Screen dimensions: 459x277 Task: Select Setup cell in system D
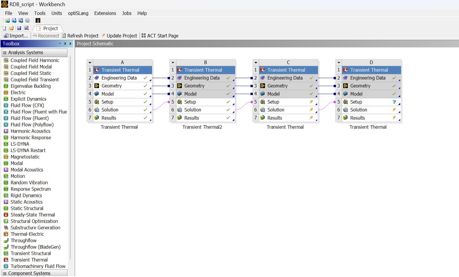pyautogui.click(x=372, y=102)
